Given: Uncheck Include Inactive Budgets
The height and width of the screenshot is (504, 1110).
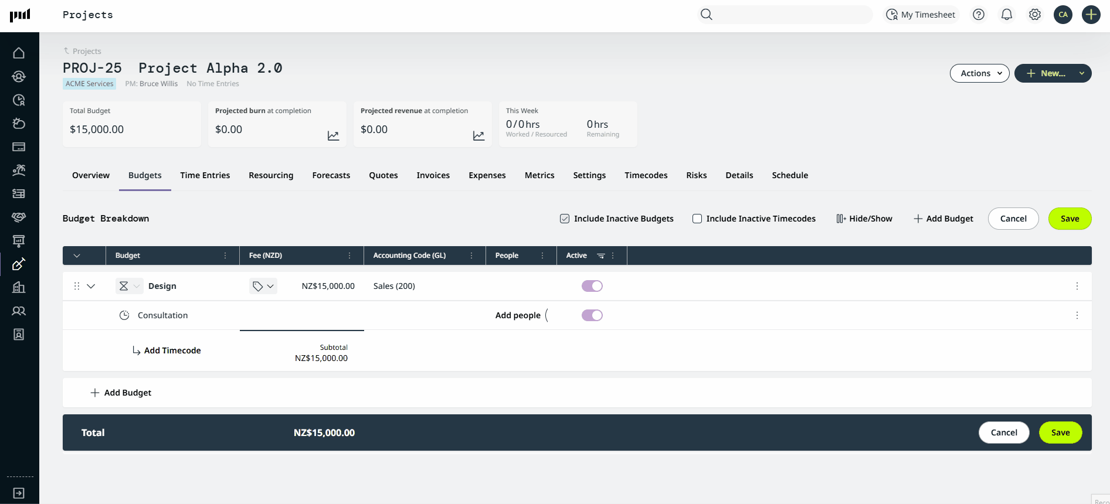Looking at the screenshot, I should [x=565, y=219].
